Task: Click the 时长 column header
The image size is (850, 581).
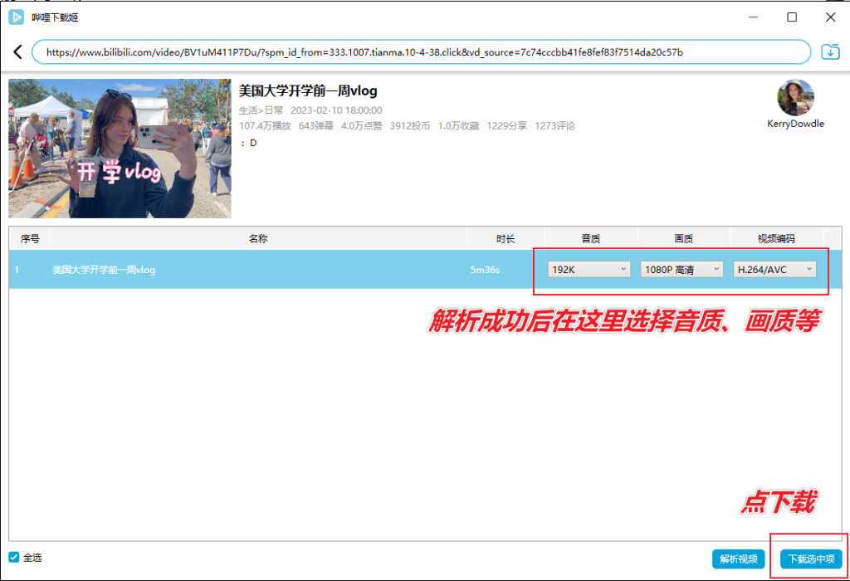Action: (x=506, y=238)
